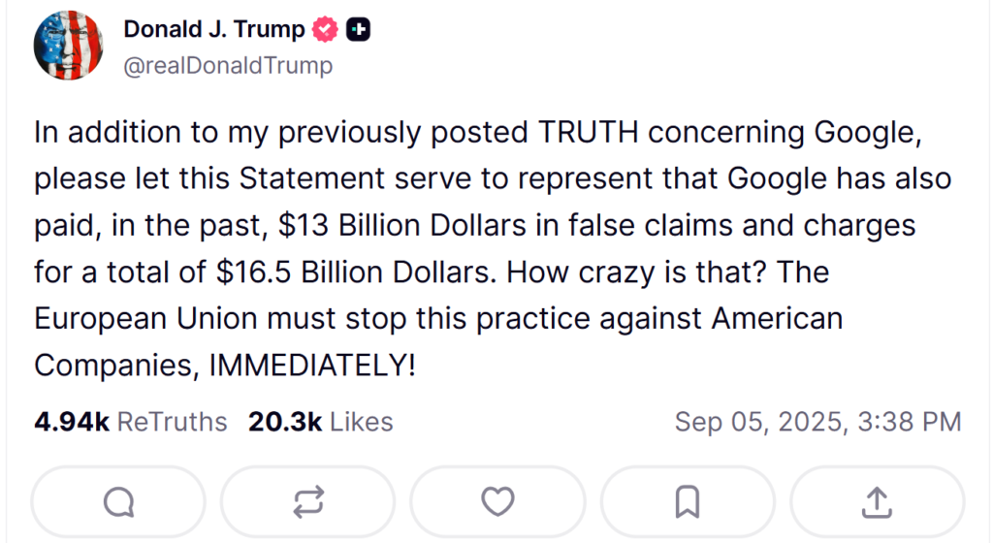The image size is (993, 543).
Task: Open the share upload icon
Action: click(x=877, y=501)
